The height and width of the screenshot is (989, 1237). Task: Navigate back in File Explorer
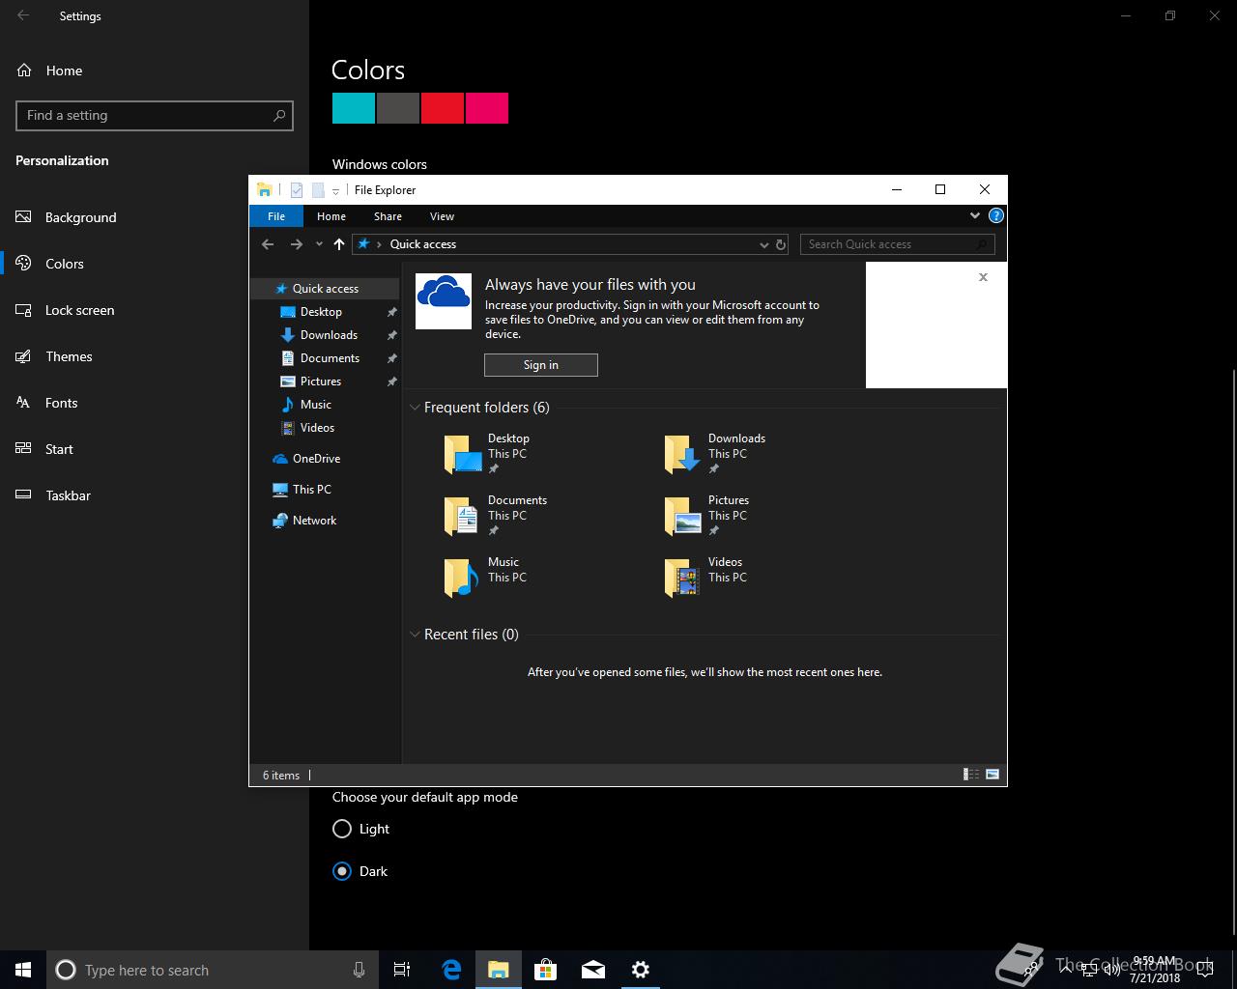[268, 244]
